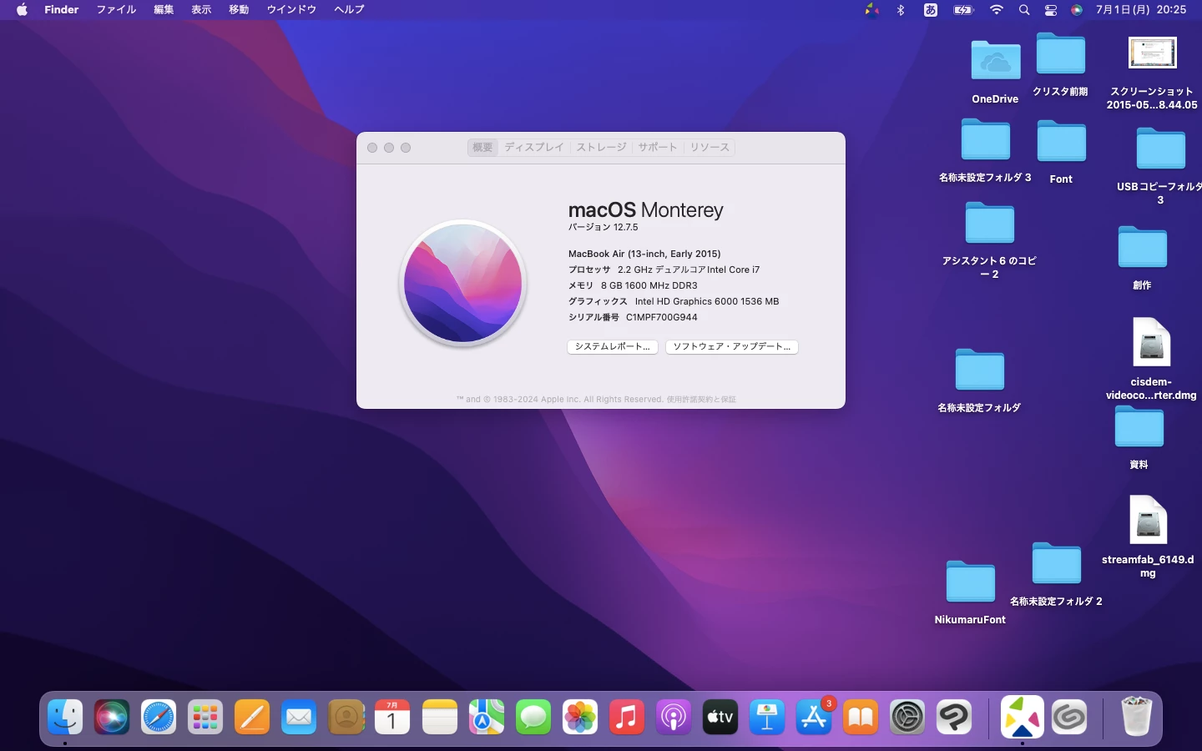Open the Apple menu
Screen dimensions: 1202x751
click(x=22, y=9)
